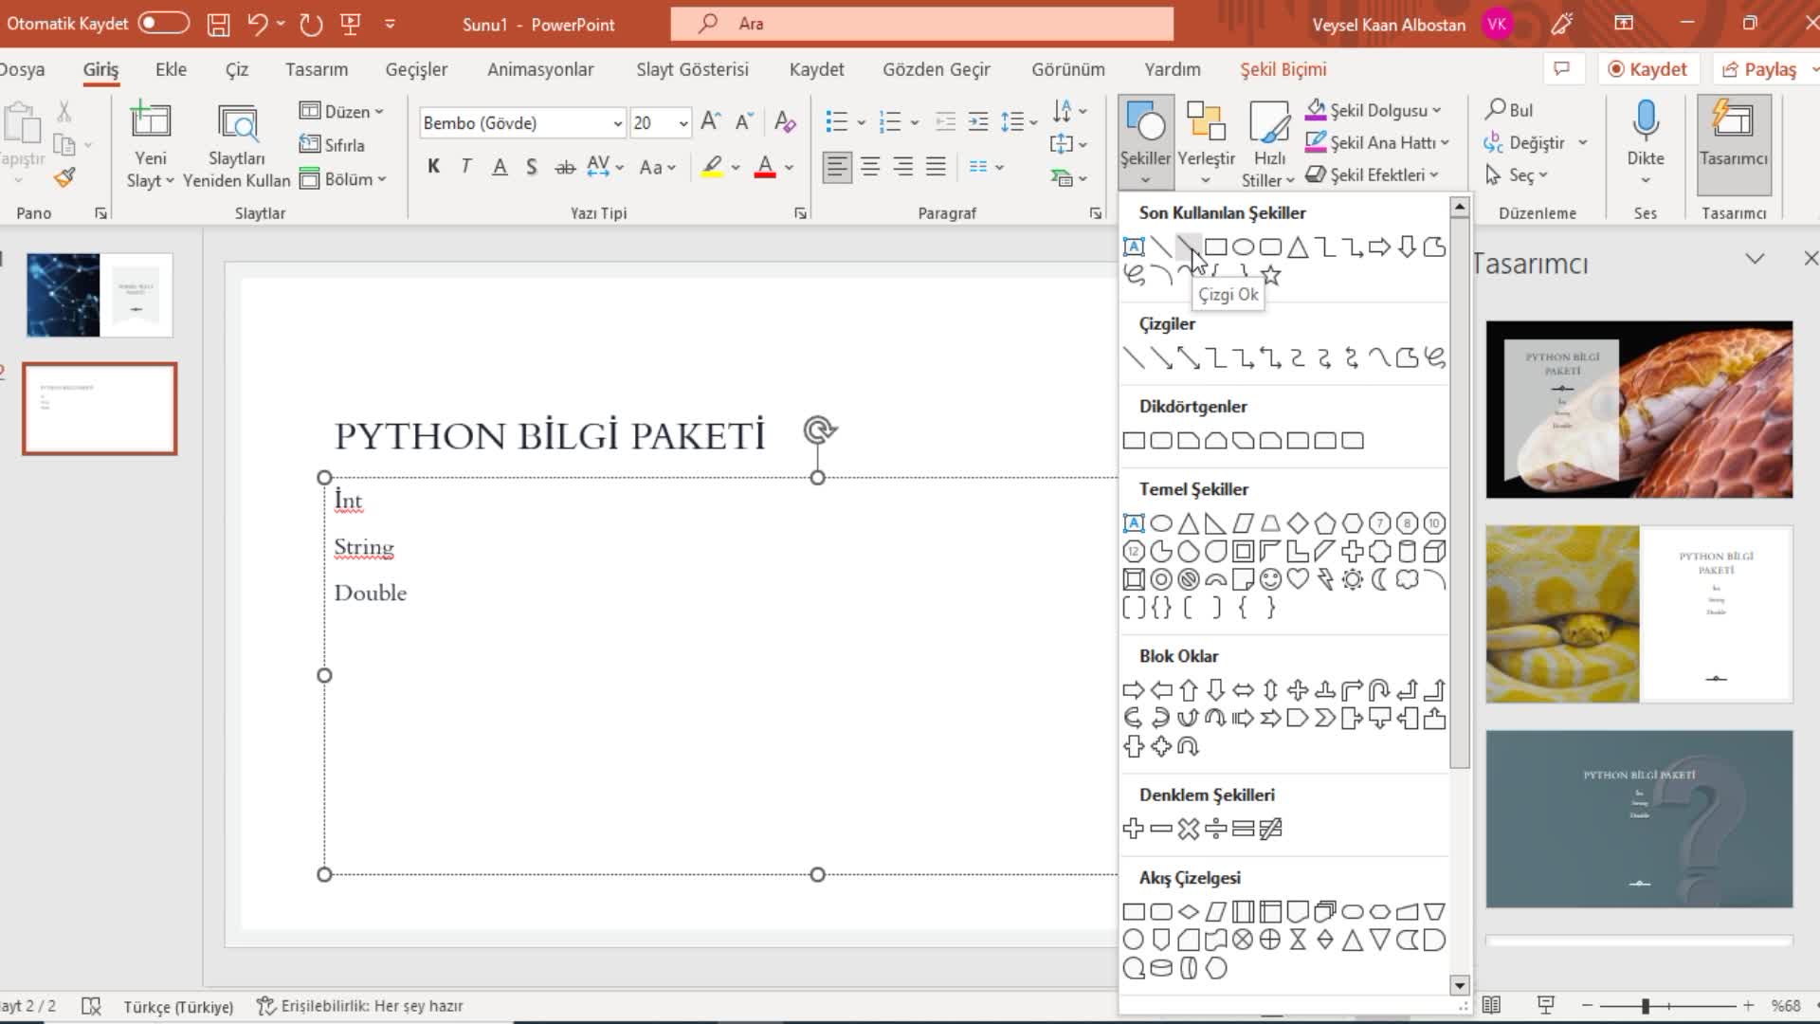Toggle bold K formatting
Viewport: 1820px width, 1024px height.
point(434,167)
